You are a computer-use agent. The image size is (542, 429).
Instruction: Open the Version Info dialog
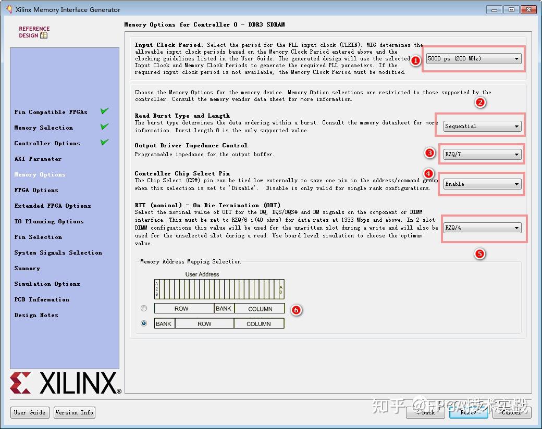click(x=74, y=412)
